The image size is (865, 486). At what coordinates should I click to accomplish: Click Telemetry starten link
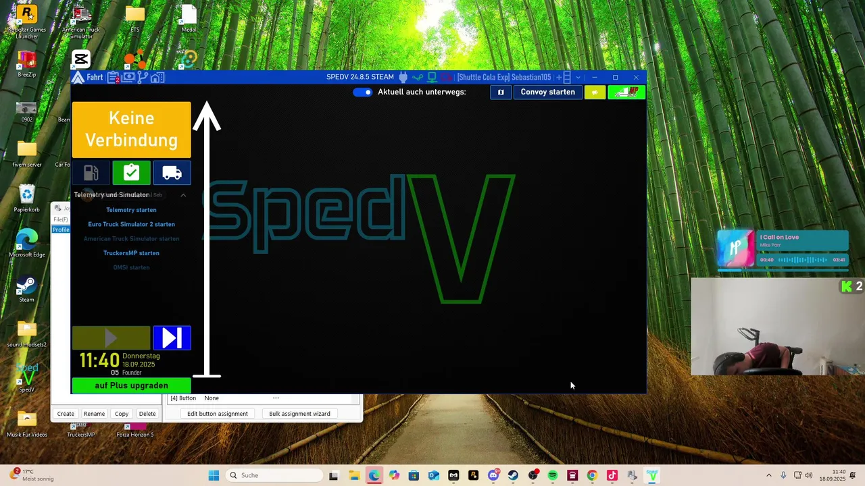[131, 210]
